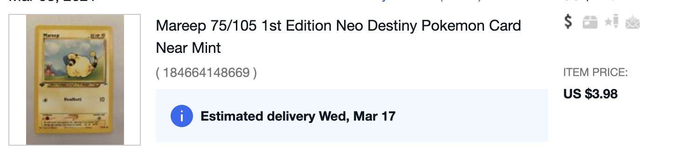
Task: Click the envelope-with-star feedback received icon
Action: coord(633,22)
